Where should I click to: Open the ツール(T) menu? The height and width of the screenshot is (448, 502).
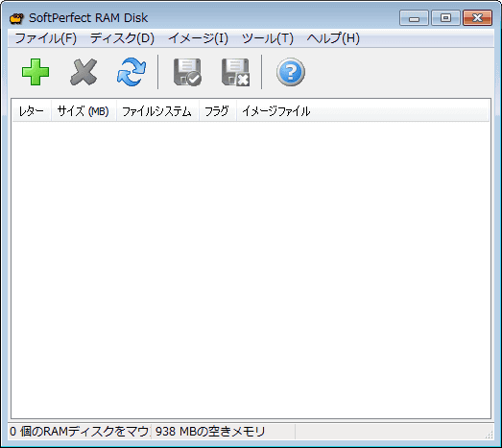pyautogui.click(x=268, y=38)
